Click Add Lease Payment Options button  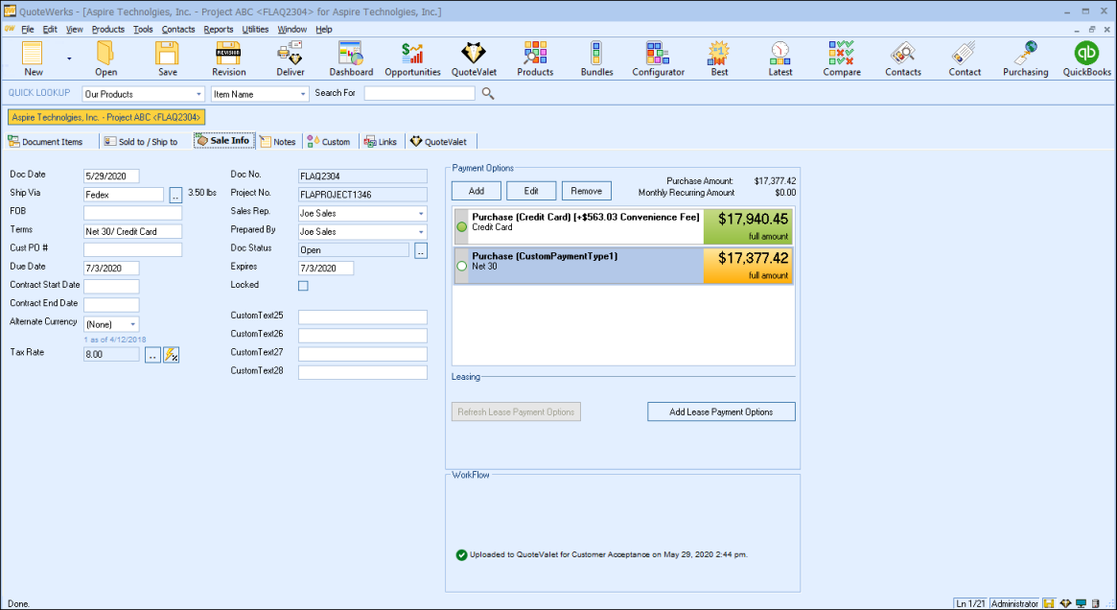[x=721, y=411]
